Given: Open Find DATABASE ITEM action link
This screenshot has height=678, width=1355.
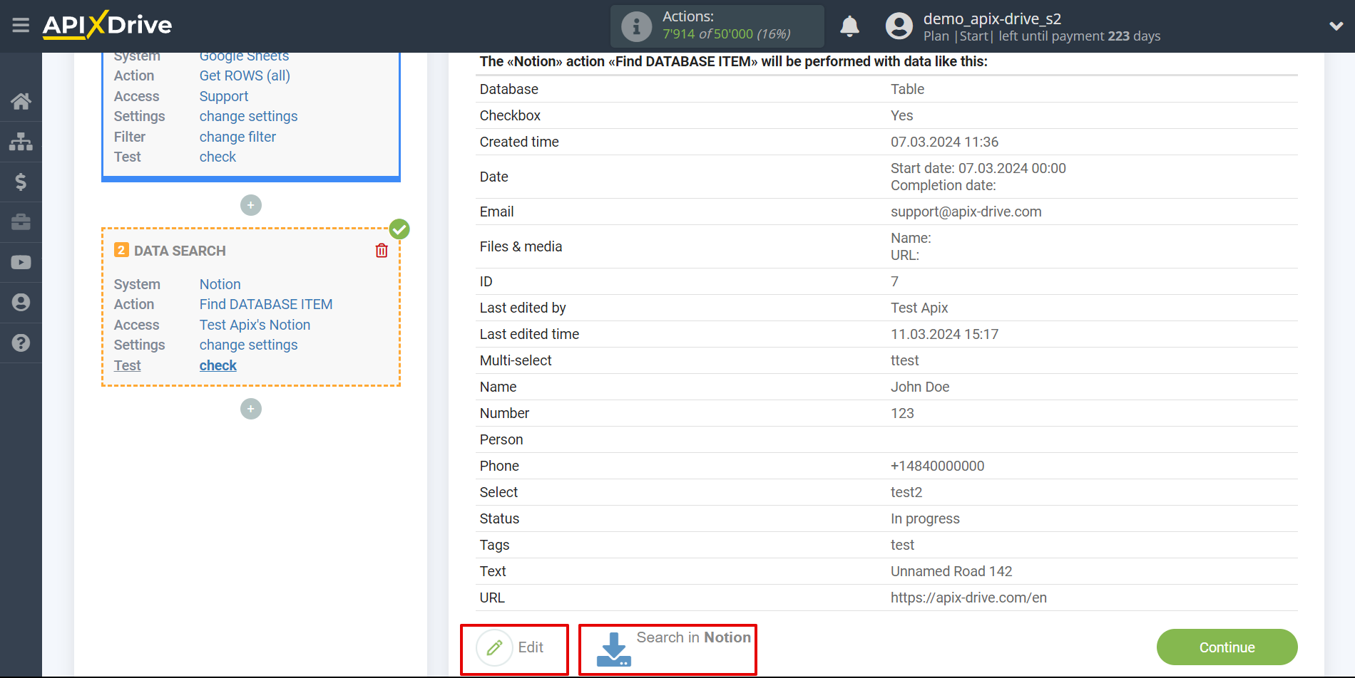Looking at the screenshot, I should pos(266,304).
